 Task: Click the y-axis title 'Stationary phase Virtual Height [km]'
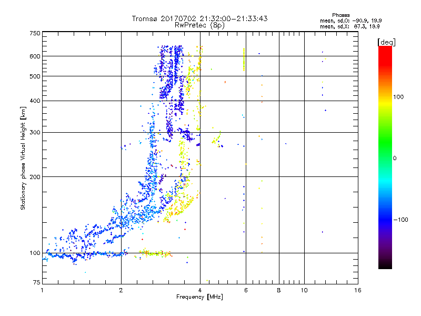pyautogui.click(x=23, y=158)
